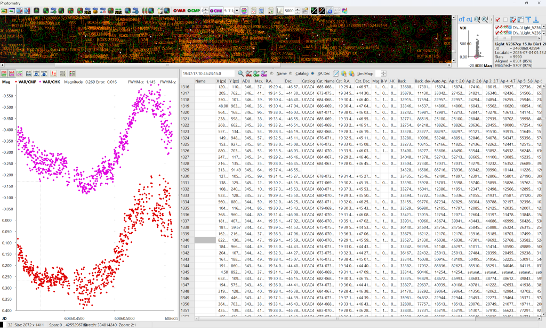Click the star-field image scroll-up arrow
The height and width of the screenshot is (328, 546).
454,18
